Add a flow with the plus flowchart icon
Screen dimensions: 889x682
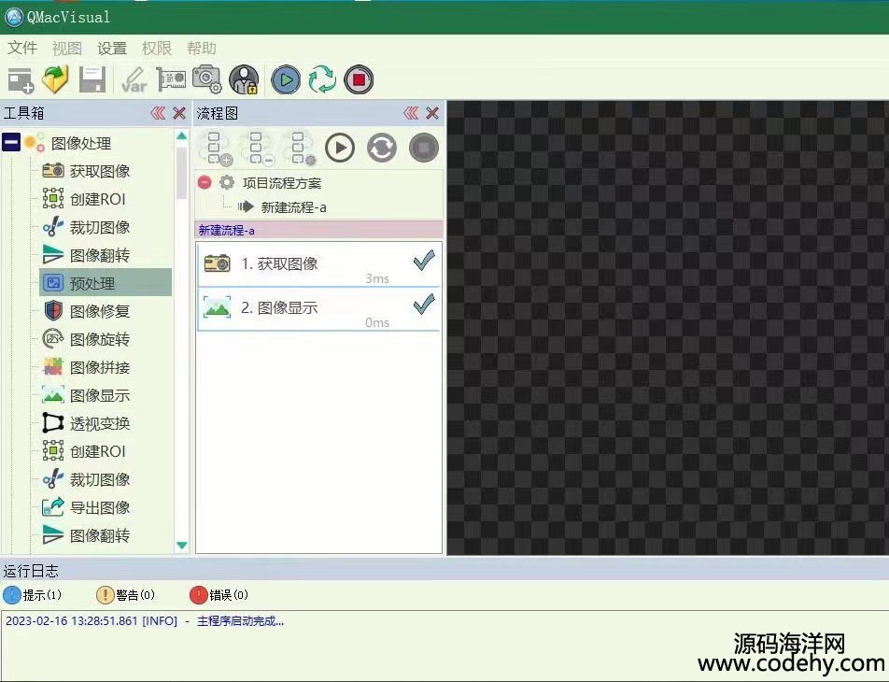coord(217,149)
